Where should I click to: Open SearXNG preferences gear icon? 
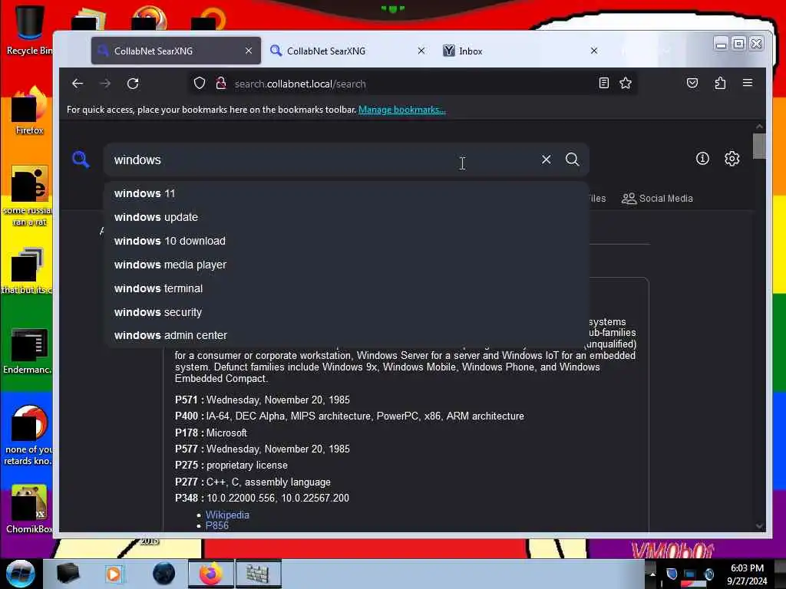732,159
